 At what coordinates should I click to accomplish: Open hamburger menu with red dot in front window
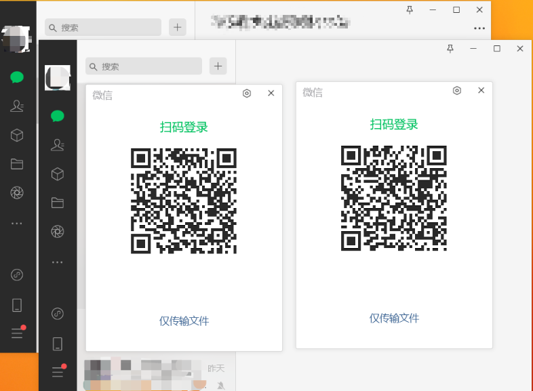[x=58, y=371]
